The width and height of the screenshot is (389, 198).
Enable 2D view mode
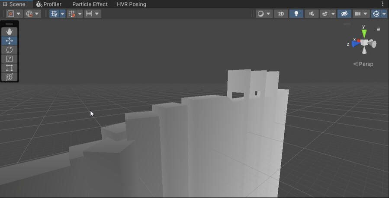(x=281, y=14)
